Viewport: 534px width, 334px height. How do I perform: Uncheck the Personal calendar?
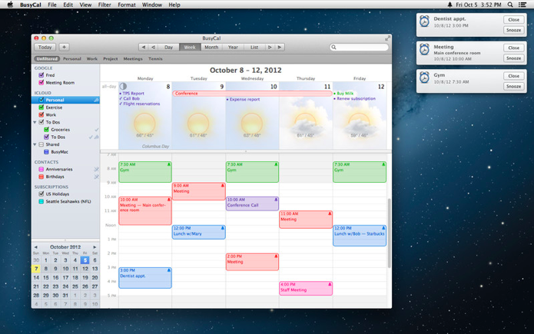click(41, 100)
